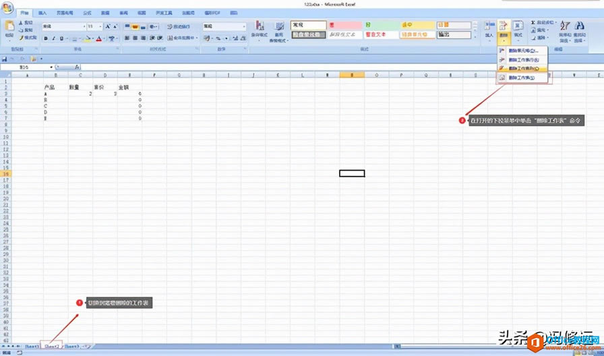Switch to the Insert ribbon tab
Image resolution: width=604 pixels, height=356 pixels.
click(x=42, y=13)
